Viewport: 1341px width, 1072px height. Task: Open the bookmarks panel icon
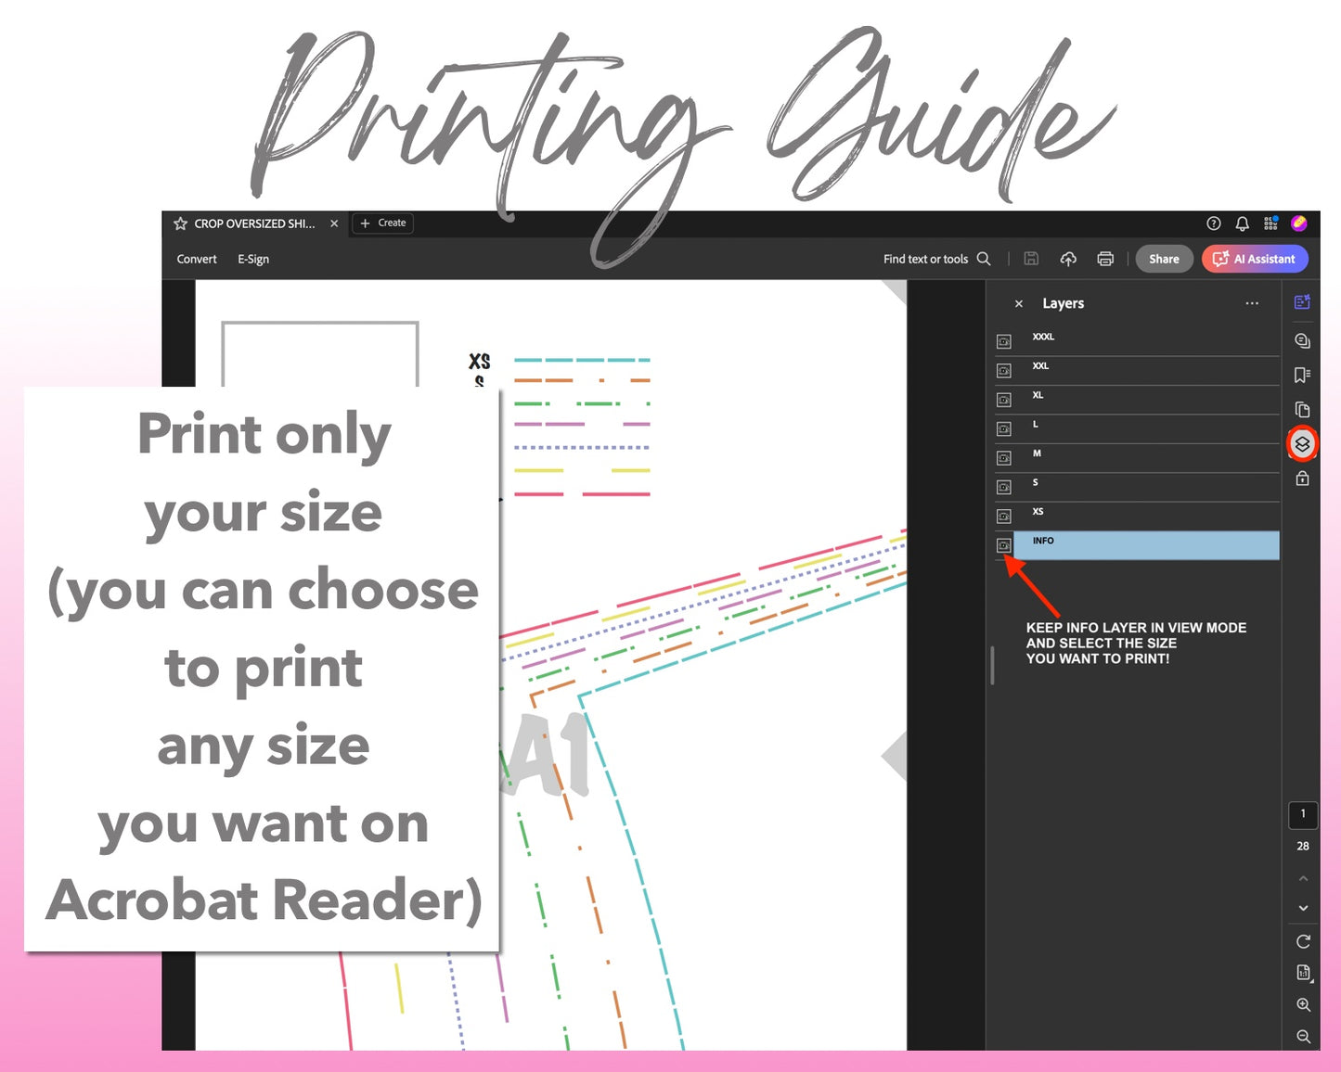click(x=1302, y=375)
